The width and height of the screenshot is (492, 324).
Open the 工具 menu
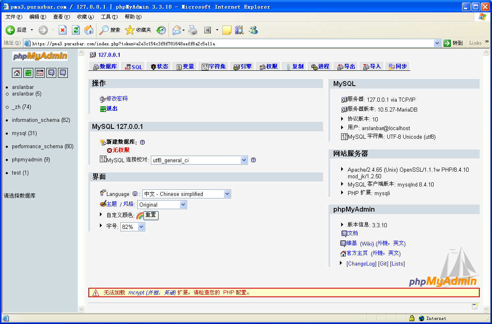(x=109, y=16)
